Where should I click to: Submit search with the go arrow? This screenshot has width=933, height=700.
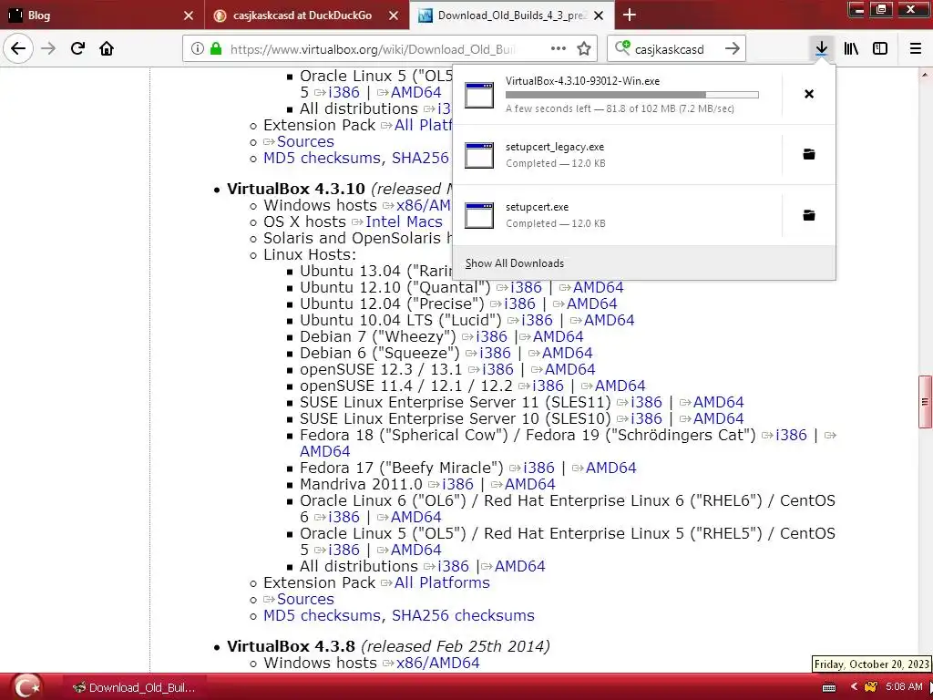point(733,49)
